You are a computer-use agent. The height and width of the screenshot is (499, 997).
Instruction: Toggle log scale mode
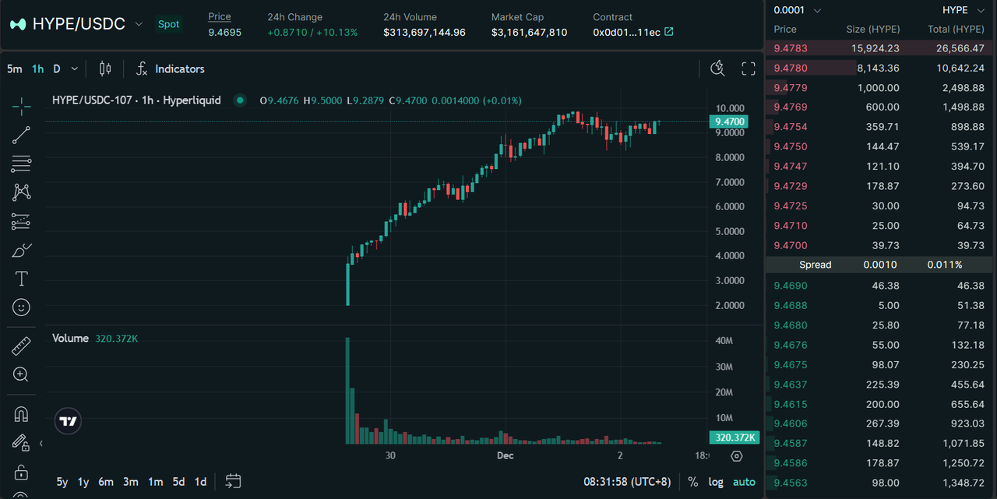(716, 482)
